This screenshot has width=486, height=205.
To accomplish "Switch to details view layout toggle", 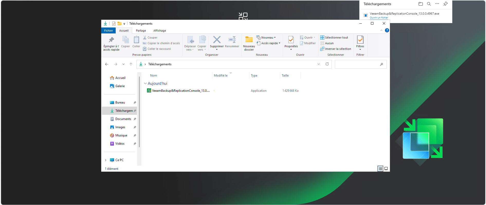I will click(380, 169).
